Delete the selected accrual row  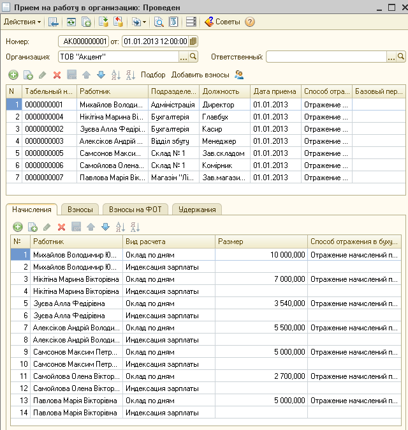(62, 227)
